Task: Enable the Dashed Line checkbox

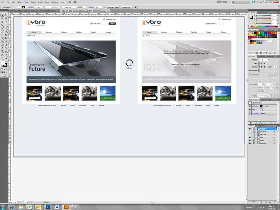Action: [250, 75]
